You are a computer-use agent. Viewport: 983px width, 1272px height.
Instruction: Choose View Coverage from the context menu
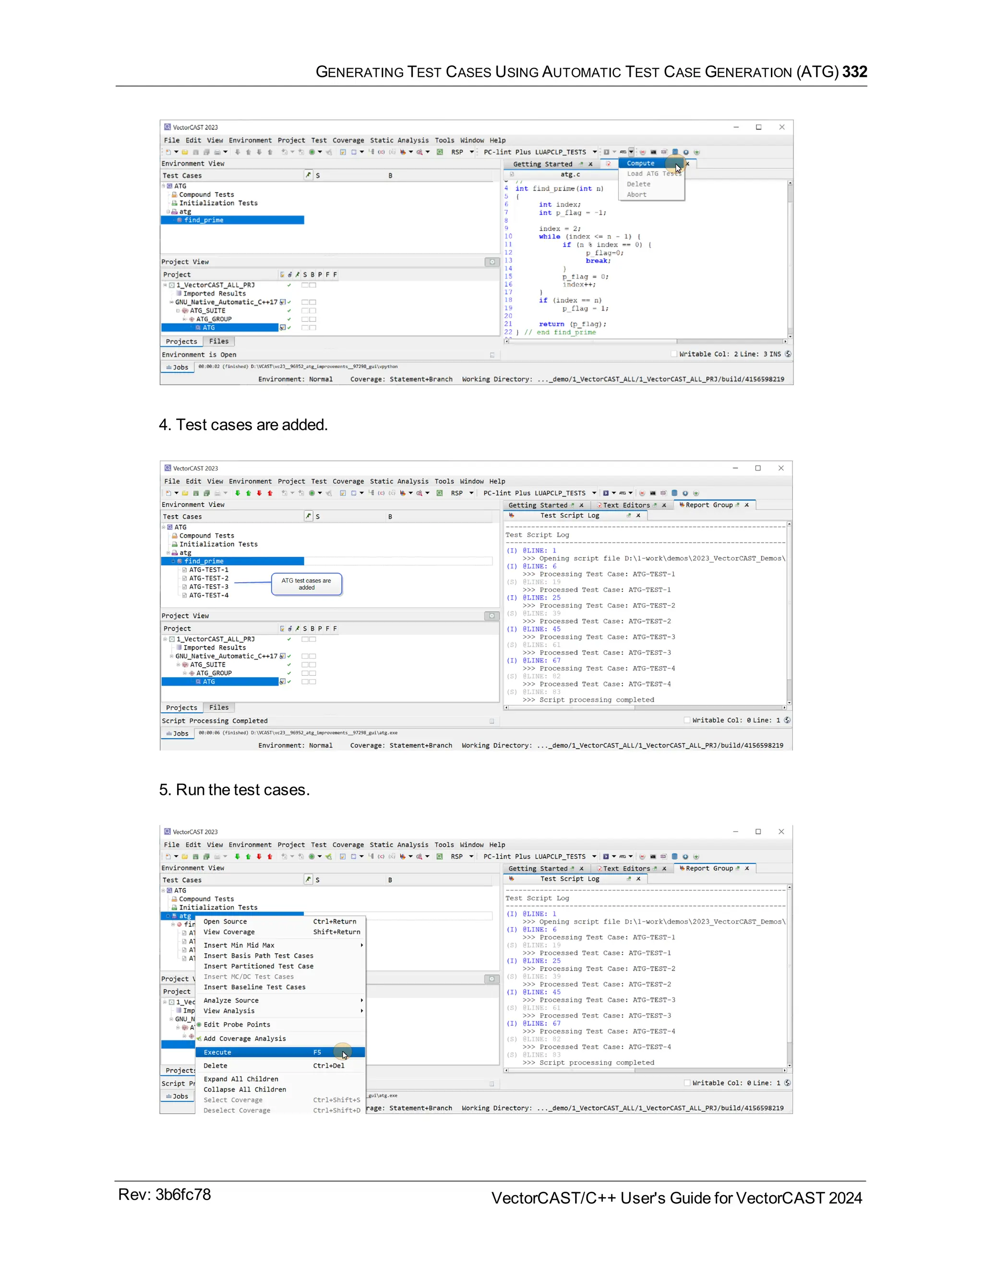pos(280,932)
